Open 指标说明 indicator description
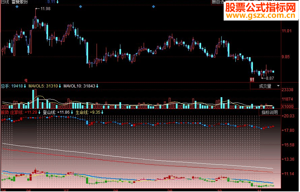This screenshot has width=300, height=192. pos(270,112)
